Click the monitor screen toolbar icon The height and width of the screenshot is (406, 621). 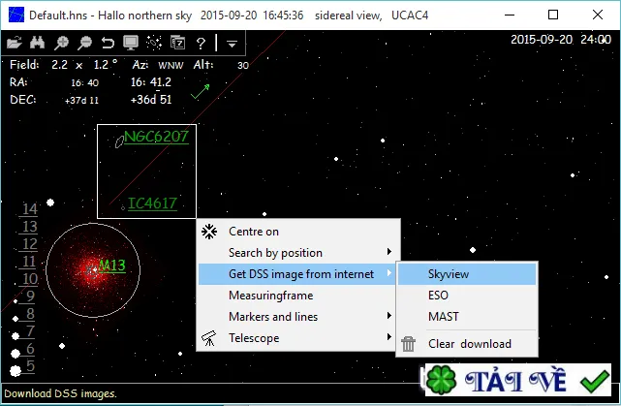pos(131,43)
